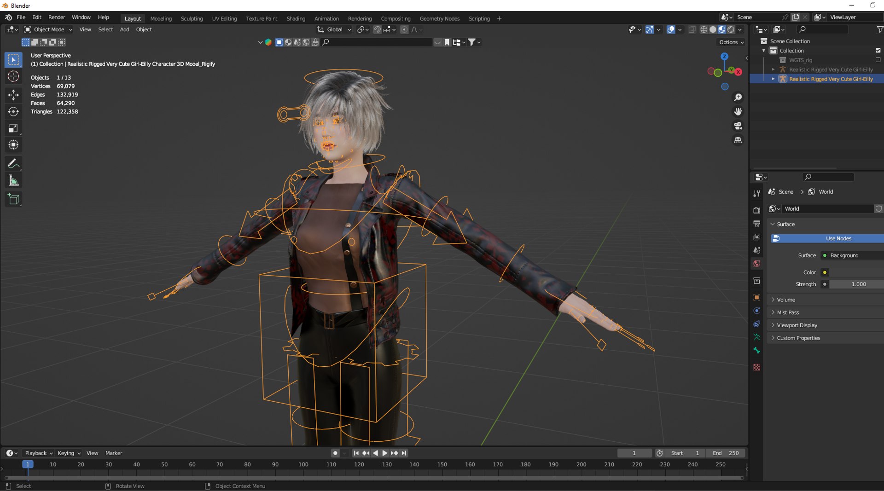Click the viewport pan hand icon
This screenshot has height=491, width=884.
point(738,112)
